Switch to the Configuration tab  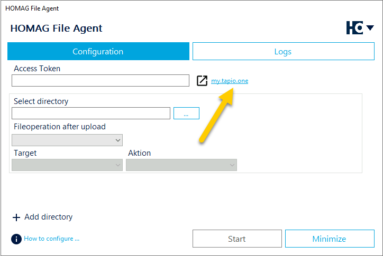coord(98,51)
